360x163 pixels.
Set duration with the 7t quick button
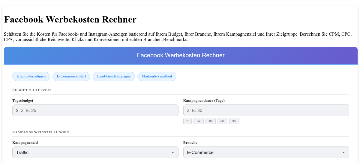pos(187,121)
